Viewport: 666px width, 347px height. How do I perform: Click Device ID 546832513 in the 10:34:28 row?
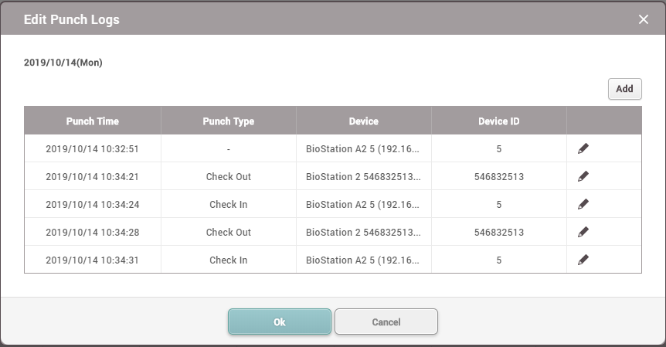click(498, 232)
